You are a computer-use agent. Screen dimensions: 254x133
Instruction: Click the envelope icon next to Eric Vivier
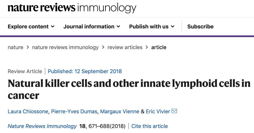[174, 111]
